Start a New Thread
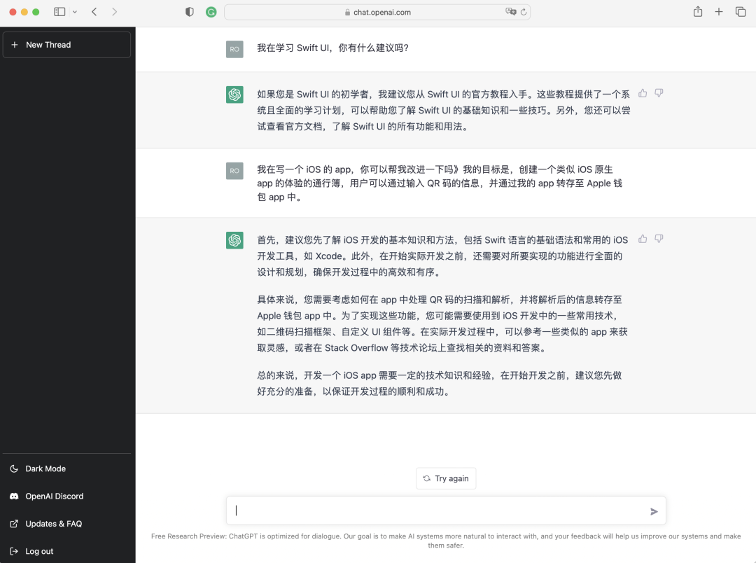 pos(66,45)
